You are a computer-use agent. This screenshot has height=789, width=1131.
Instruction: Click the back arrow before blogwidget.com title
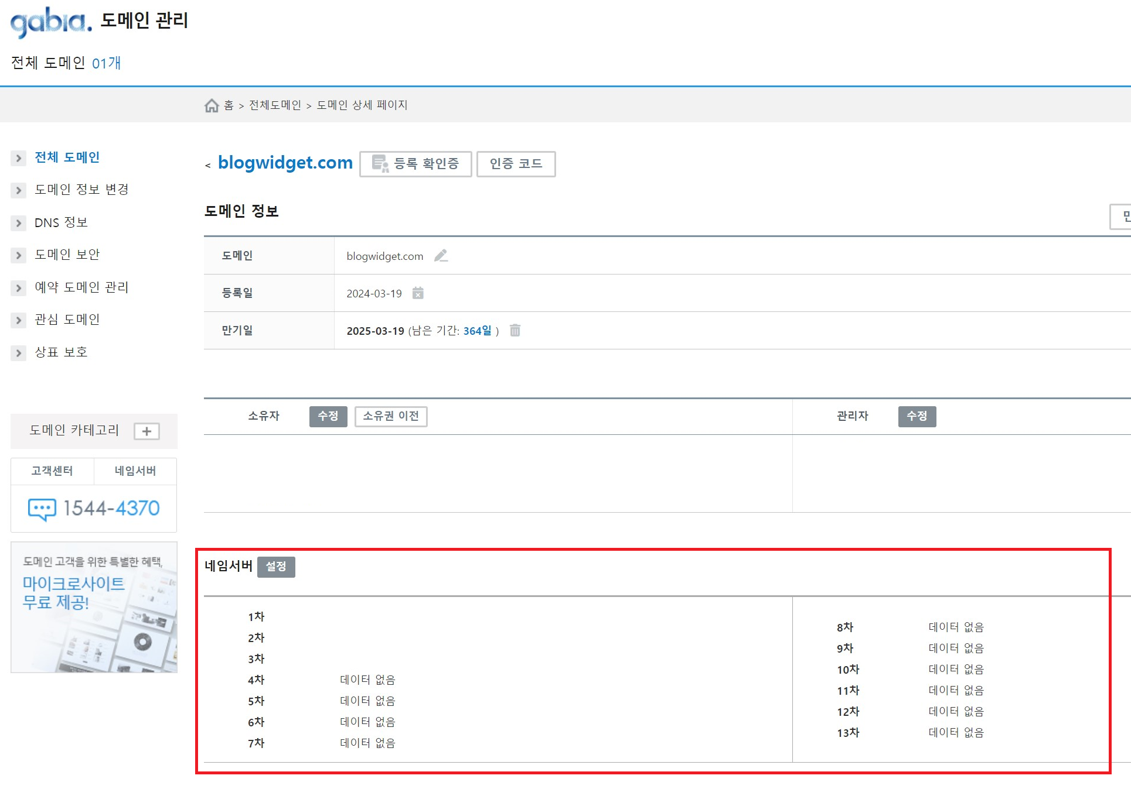point(208,166)
